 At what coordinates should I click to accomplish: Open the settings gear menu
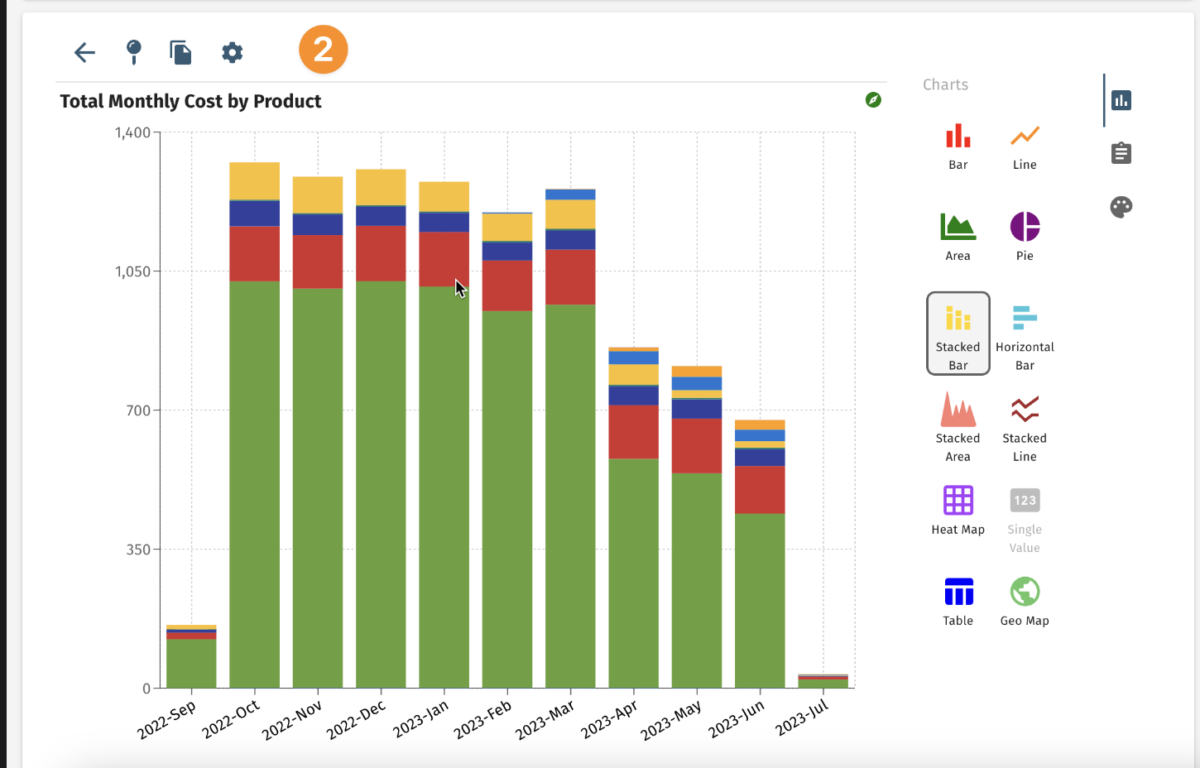pos(232,52)
